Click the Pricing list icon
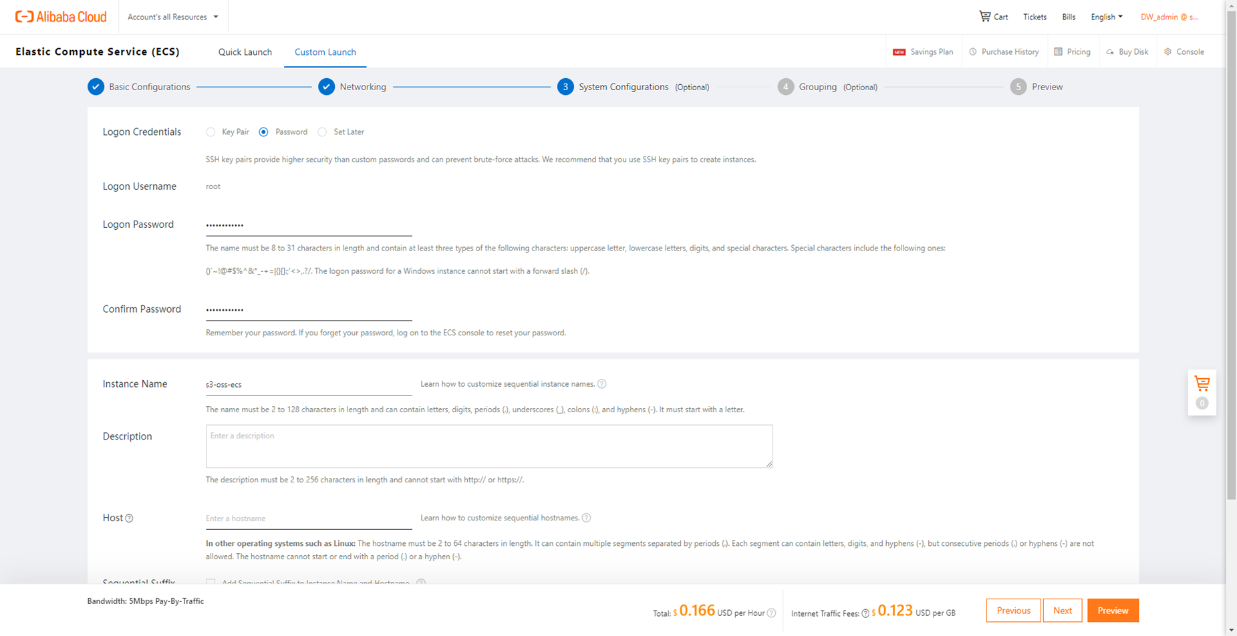 coord(1058,51)
